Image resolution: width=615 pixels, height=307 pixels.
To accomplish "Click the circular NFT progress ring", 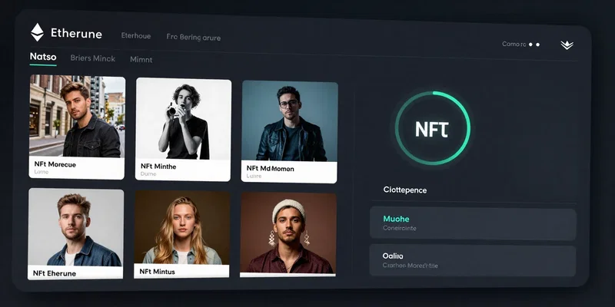I will point(433,128).
